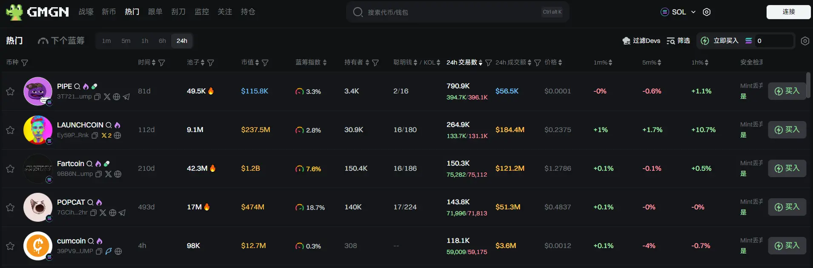Toggle the 过滤Devs filter
This screenshot has width=813, height=268.
pos(641,41)
